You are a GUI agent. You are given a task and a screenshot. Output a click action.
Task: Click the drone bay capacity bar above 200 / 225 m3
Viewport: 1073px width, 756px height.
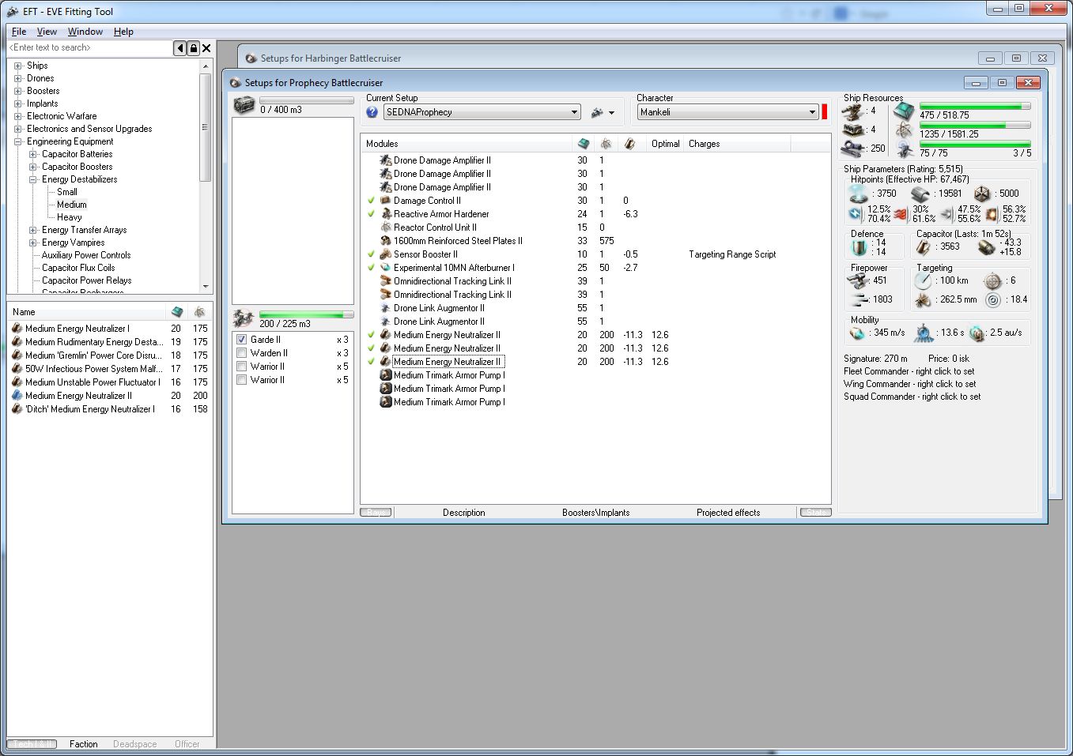click(307, 314)
